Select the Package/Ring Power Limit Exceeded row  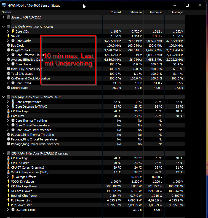(92, 144)
